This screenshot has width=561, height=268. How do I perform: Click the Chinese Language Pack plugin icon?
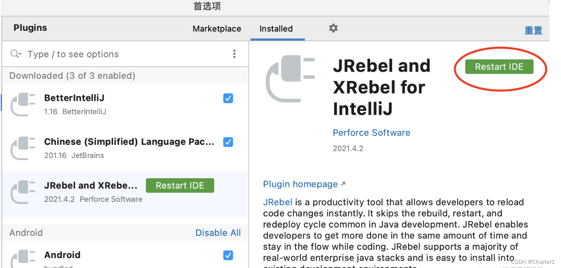point(23,148)
